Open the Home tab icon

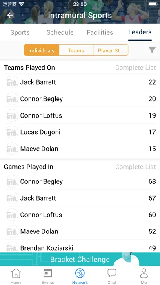[x=16, y=273]
